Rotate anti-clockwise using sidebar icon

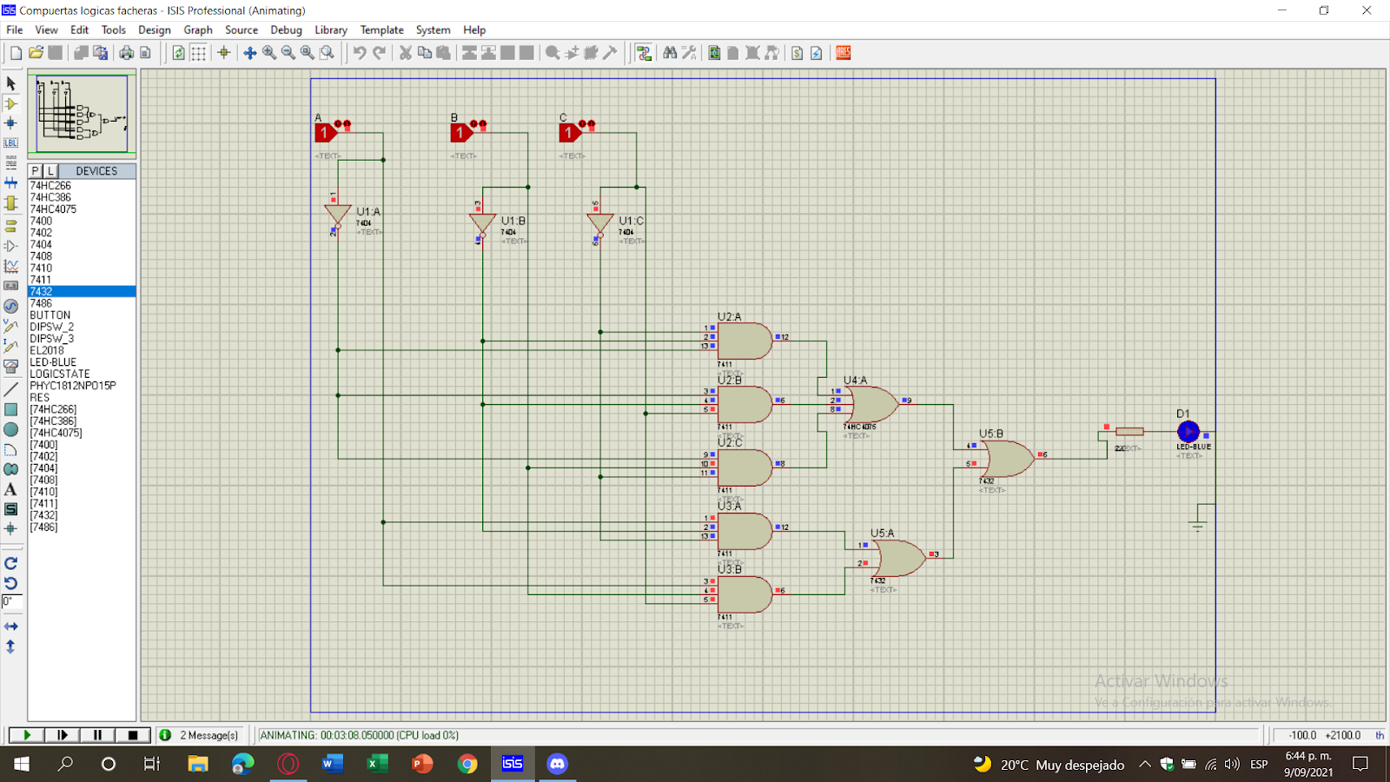click(11, 583)
